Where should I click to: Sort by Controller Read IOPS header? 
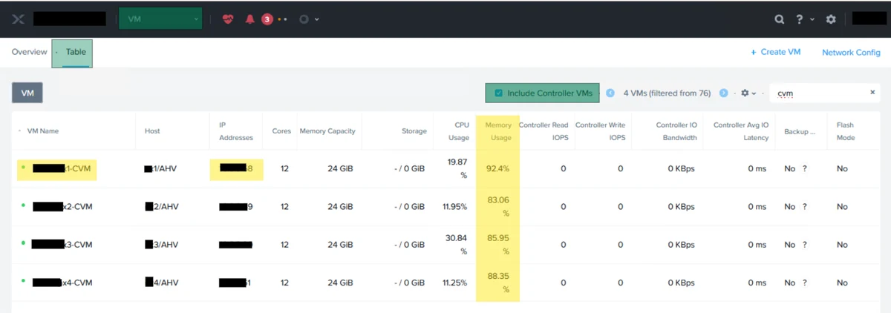coord(544,131)
